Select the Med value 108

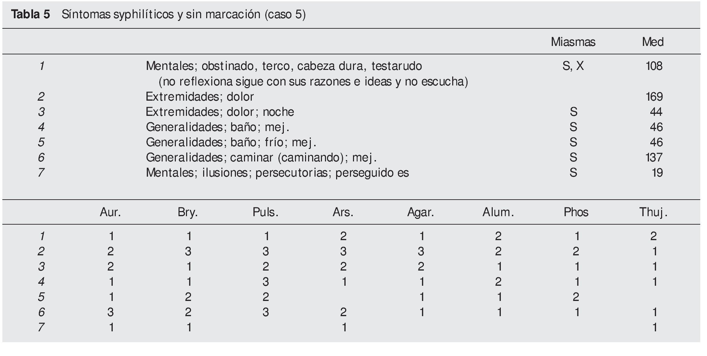[654, 66]
